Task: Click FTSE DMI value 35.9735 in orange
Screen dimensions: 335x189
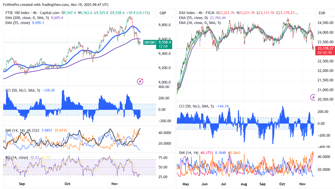Action: point(61,130)
